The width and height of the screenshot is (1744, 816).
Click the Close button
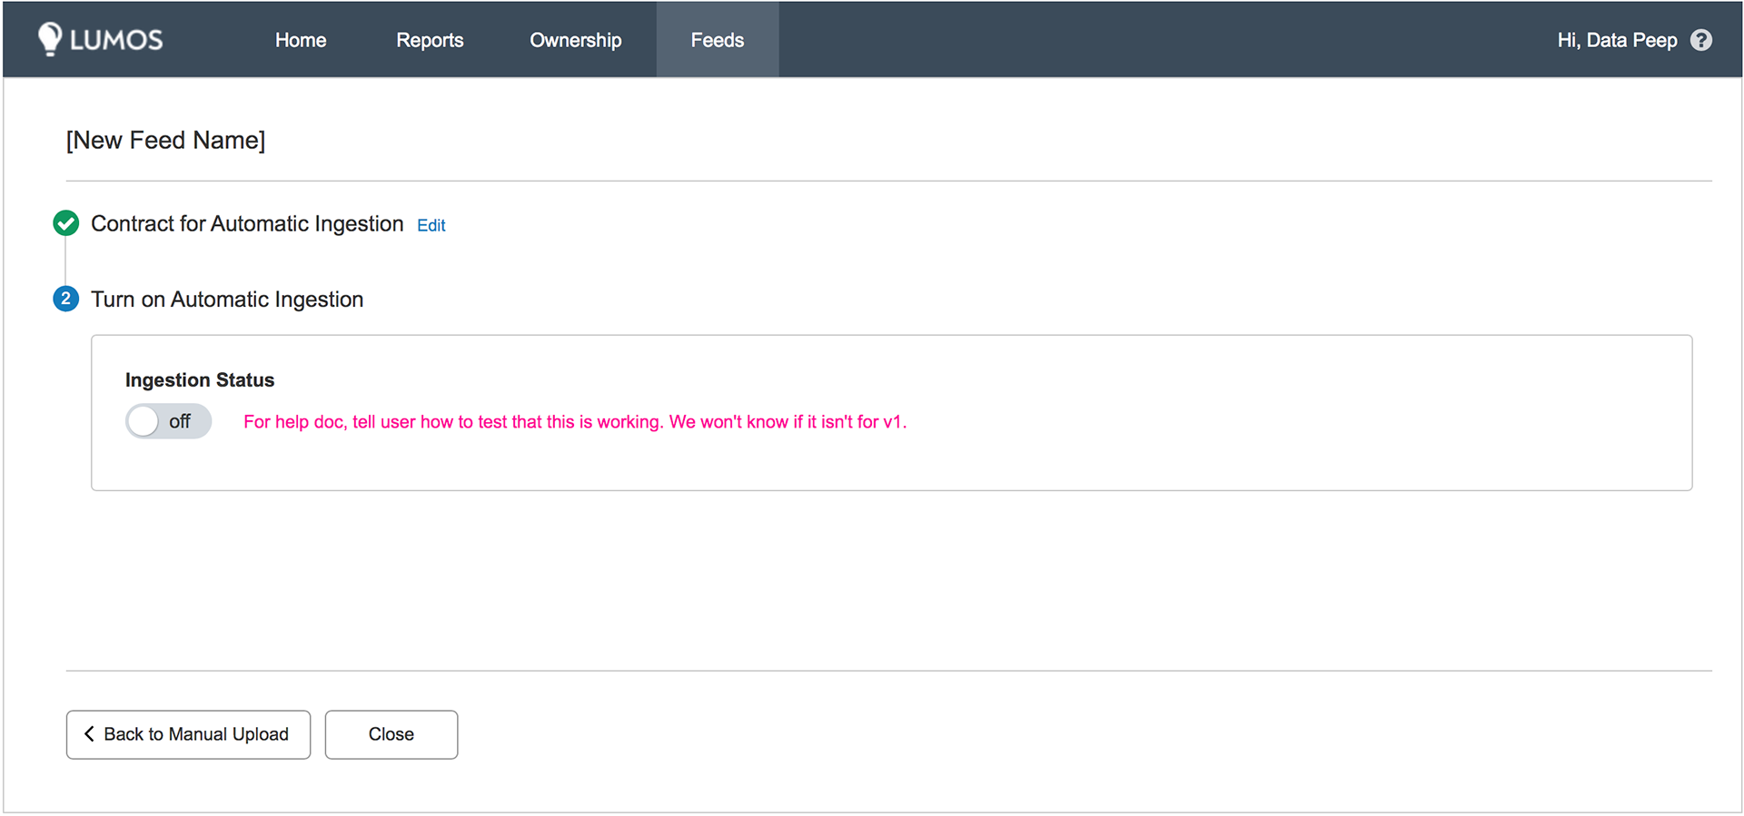[x=391, y=734]
